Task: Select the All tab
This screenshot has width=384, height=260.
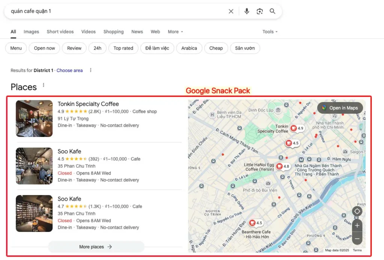Action: pos(13,32)
